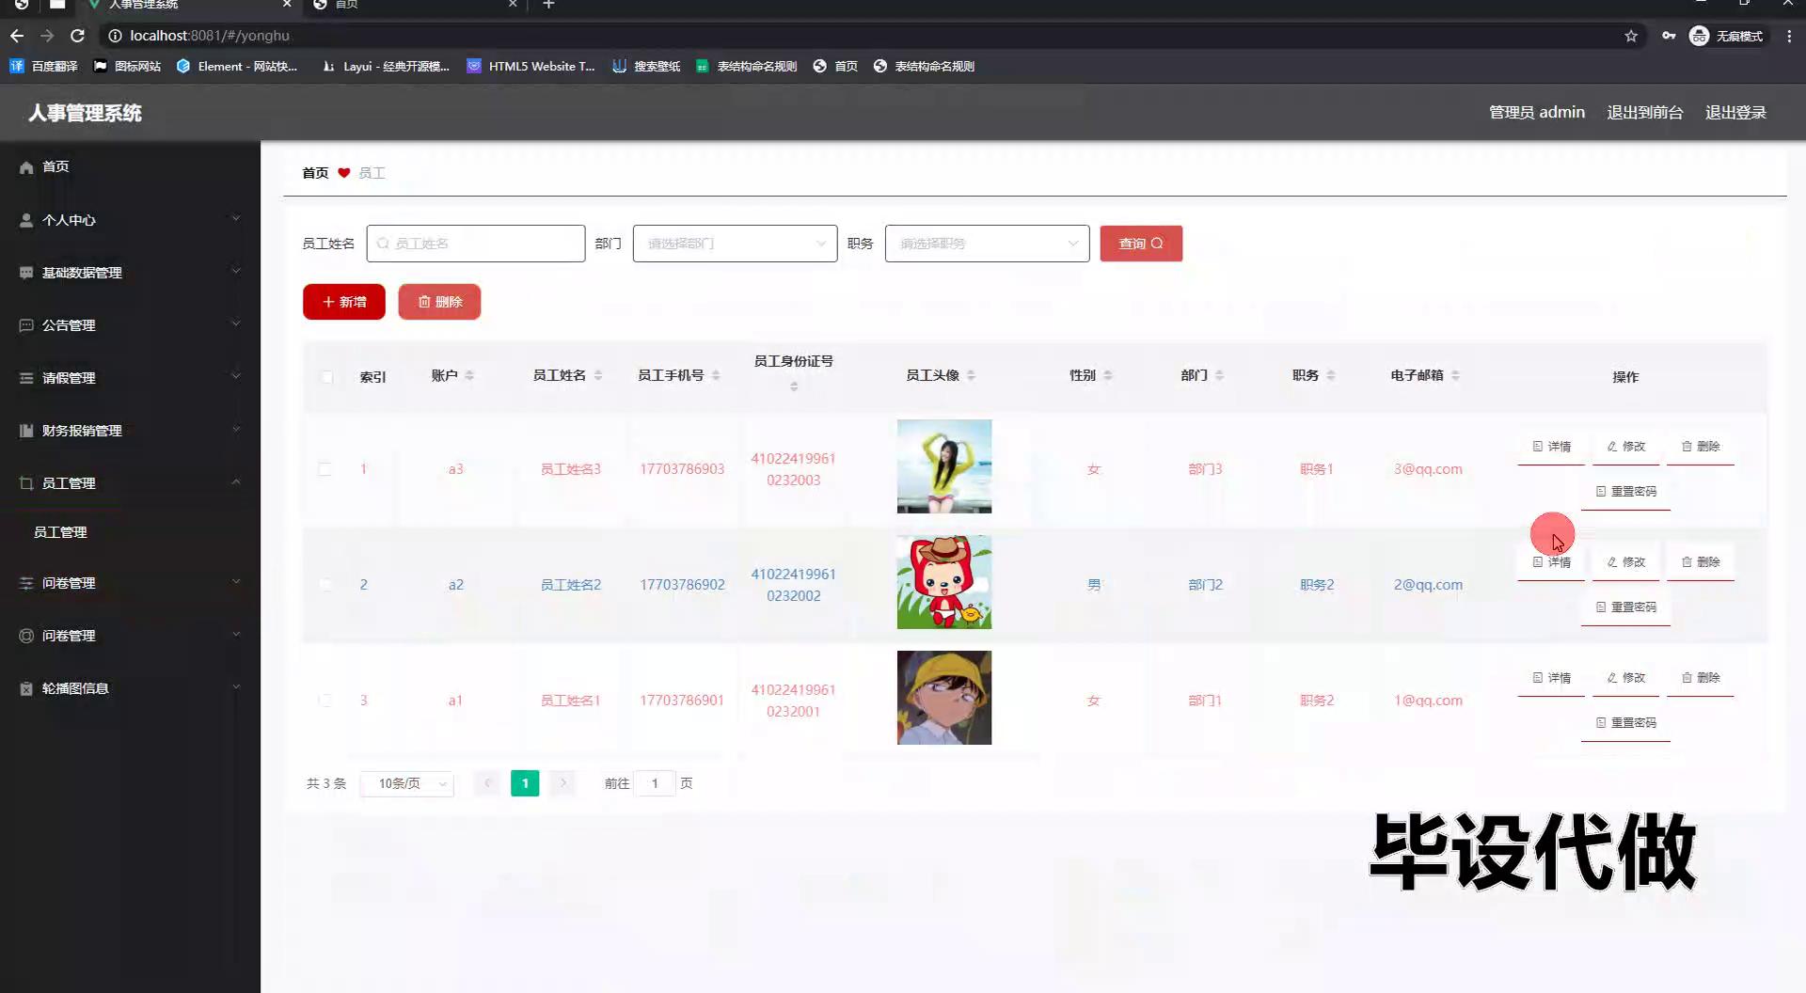The image size is (1806, 993).
Task: Click 修改 edit button for row a2
Action: (x=1625, y=562)
